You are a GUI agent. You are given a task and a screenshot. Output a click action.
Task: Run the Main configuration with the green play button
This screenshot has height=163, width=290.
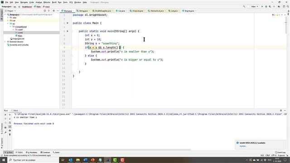262,6
